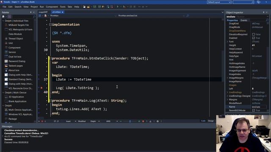
Task: Pin the Palette panel
Action: point(31,12)
